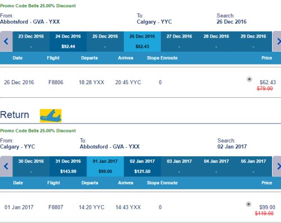Click the F8807 return flight row

(140, 207)
